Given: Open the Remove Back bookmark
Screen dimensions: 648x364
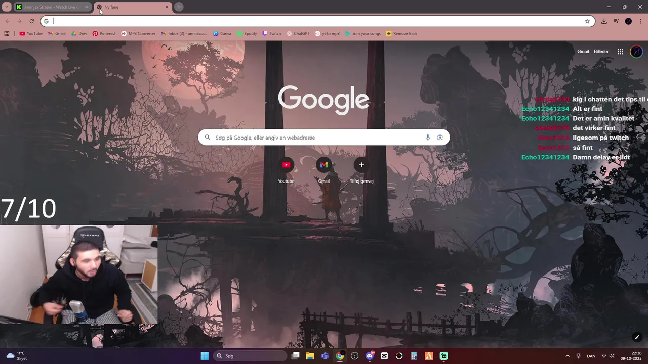Looking at the screenshot, I should (x=401, y=34).
